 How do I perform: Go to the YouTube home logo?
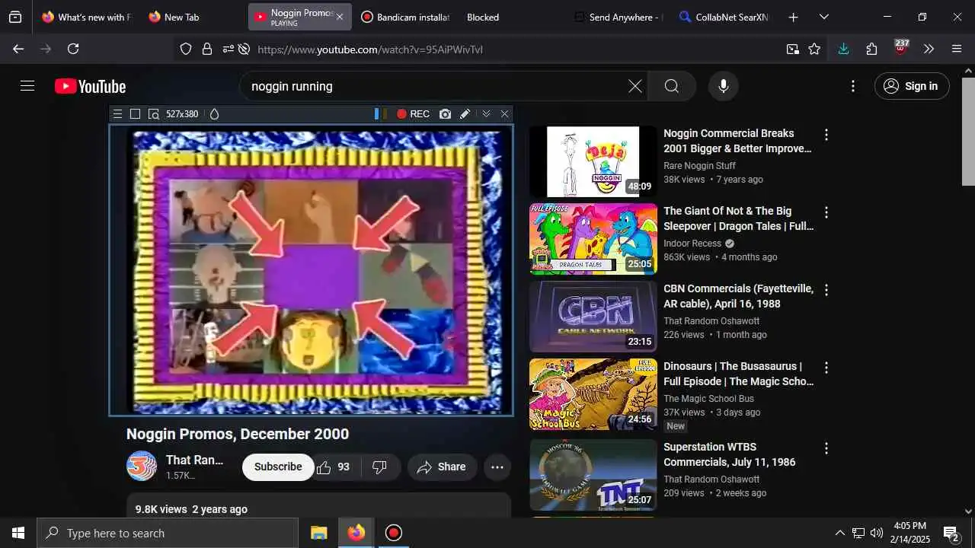coord(90,86)
